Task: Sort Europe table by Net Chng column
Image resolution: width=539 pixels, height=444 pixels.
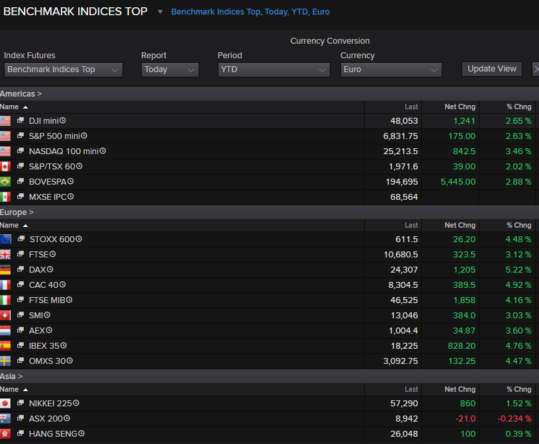Action: (x=460, y=225)
